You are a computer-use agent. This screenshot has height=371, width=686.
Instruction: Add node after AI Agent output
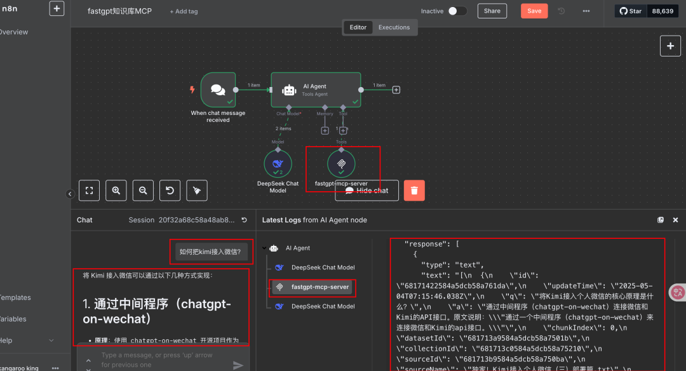click(396, 90)
